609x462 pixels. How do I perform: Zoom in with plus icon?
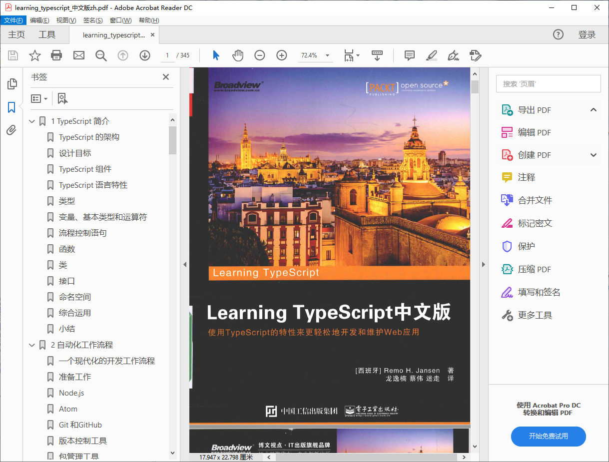pos(282,55)
